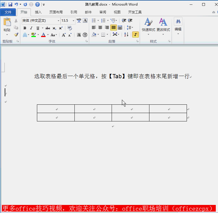Open 快速样式 quick styles gallery
The height and width of the screenshot is (213, 218).
(x=149, y=26)
